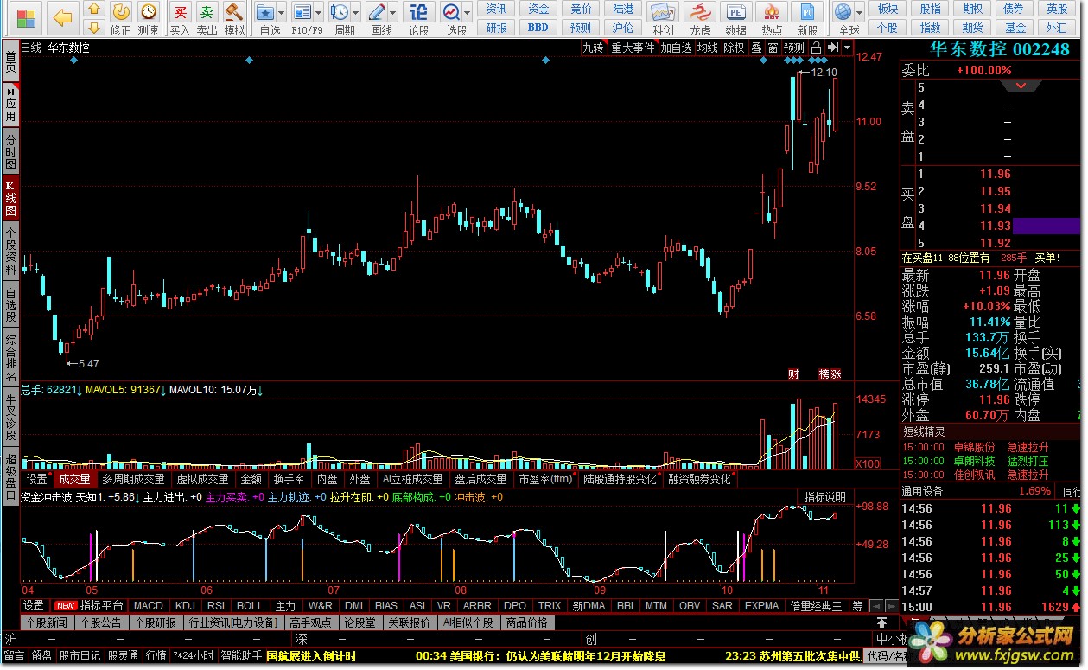Open the 选股 stock picker icon

(x=451, y=11)
